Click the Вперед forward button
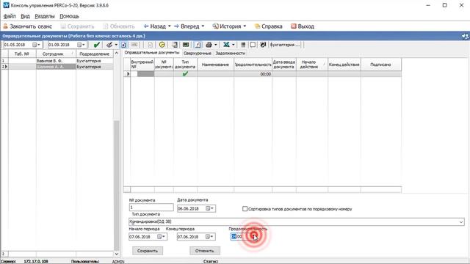 [187, 26]
